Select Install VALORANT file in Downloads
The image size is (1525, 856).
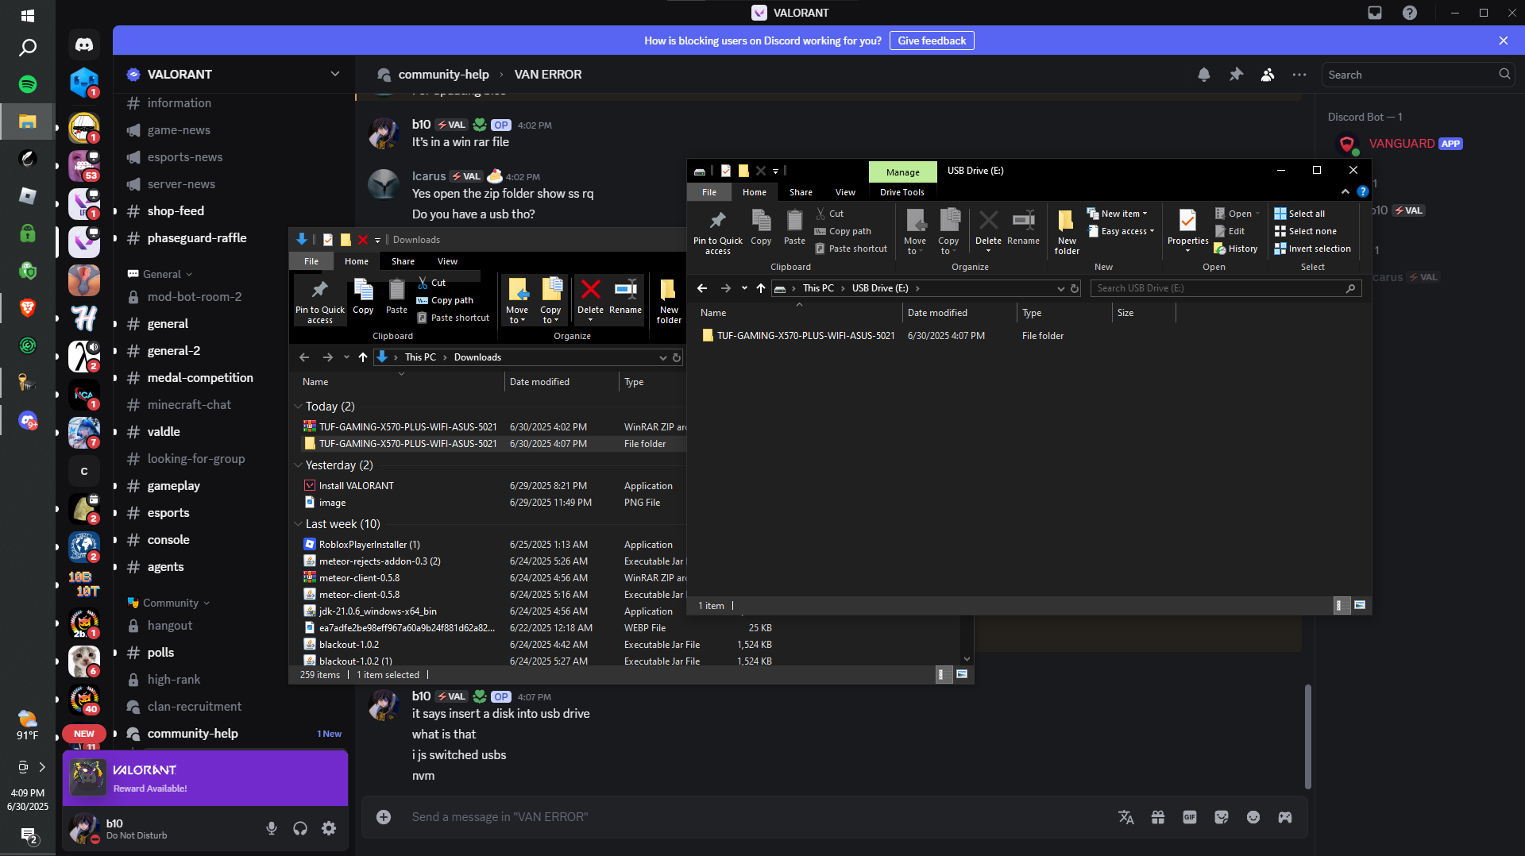pyautogui.click(x=356, y=486)
